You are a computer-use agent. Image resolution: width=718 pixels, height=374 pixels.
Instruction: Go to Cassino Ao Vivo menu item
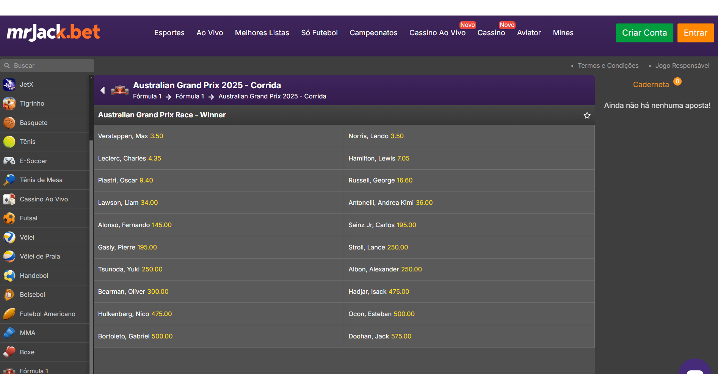coord(437,33)
